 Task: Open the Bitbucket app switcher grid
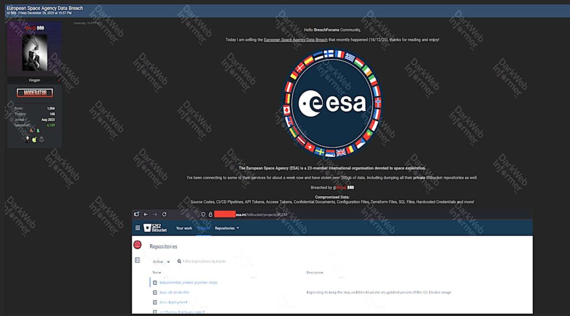[138, 228]
